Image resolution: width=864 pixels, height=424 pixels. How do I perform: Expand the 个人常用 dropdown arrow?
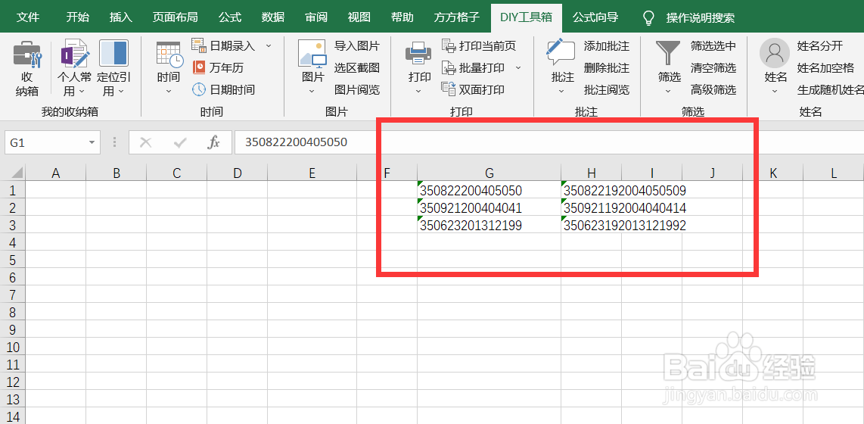coord(82,91)
